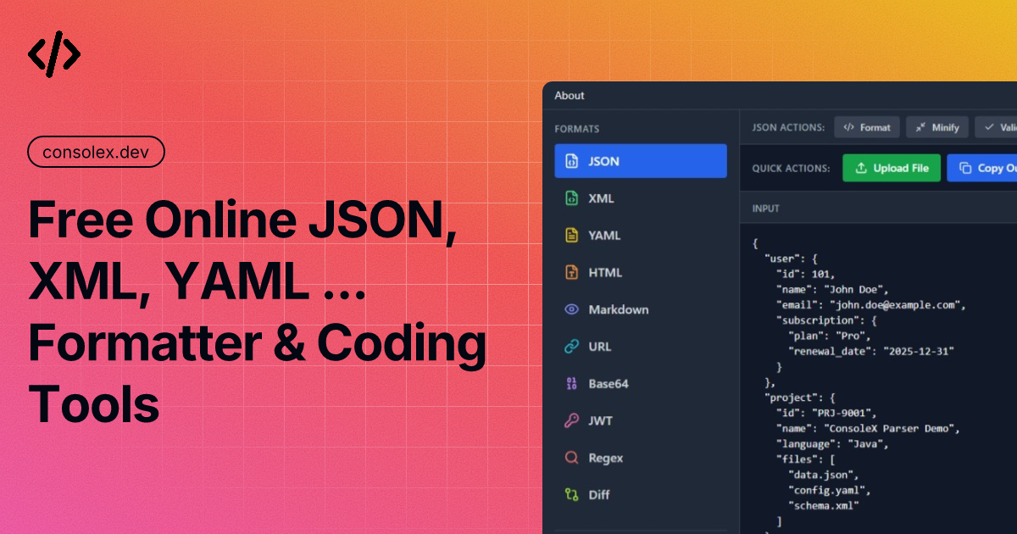Open the Markdown tool via its eye icon
The height and width of the screenshot is (534, 1017).
pyautogui.click(x=571, y=309)
